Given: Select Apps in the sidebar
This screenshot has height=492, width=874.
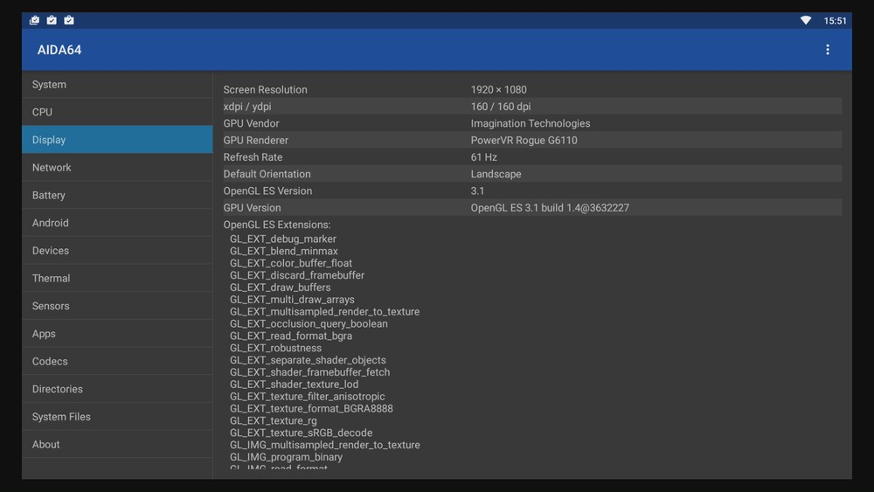Looking at the screenshot, I should (x=117, y=334).
